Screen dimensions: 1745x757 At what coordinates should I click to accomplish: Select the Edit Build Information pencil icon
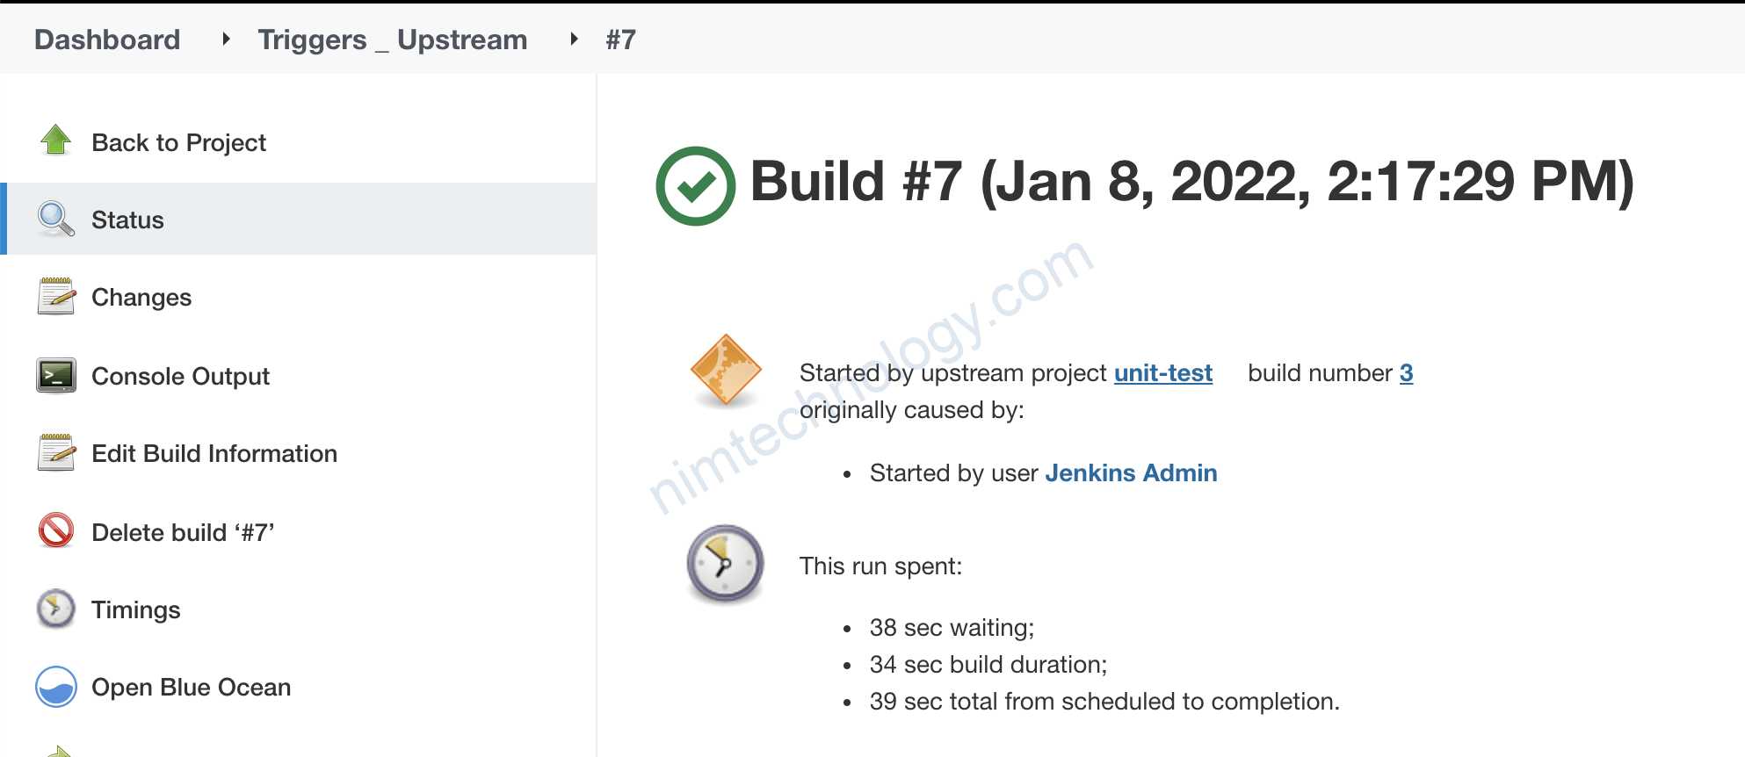(x=54, y=453)
